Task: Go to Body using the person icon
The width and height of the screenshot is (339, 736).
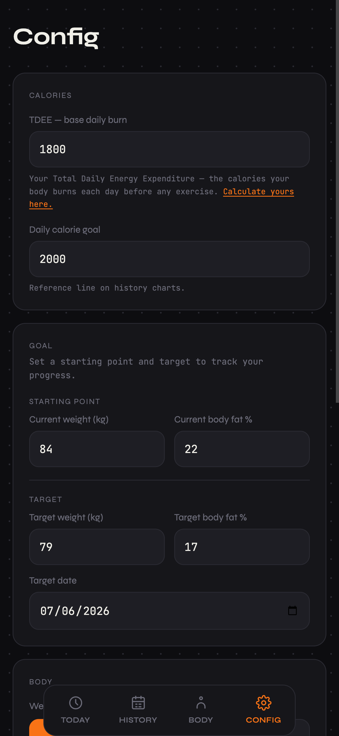Action: pyautogui.click(x=201, y=703)
